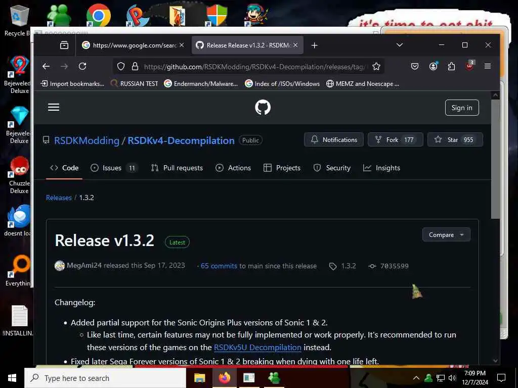Open the Pull requests tab
518x388 pixels.
(x=177, y=168)
